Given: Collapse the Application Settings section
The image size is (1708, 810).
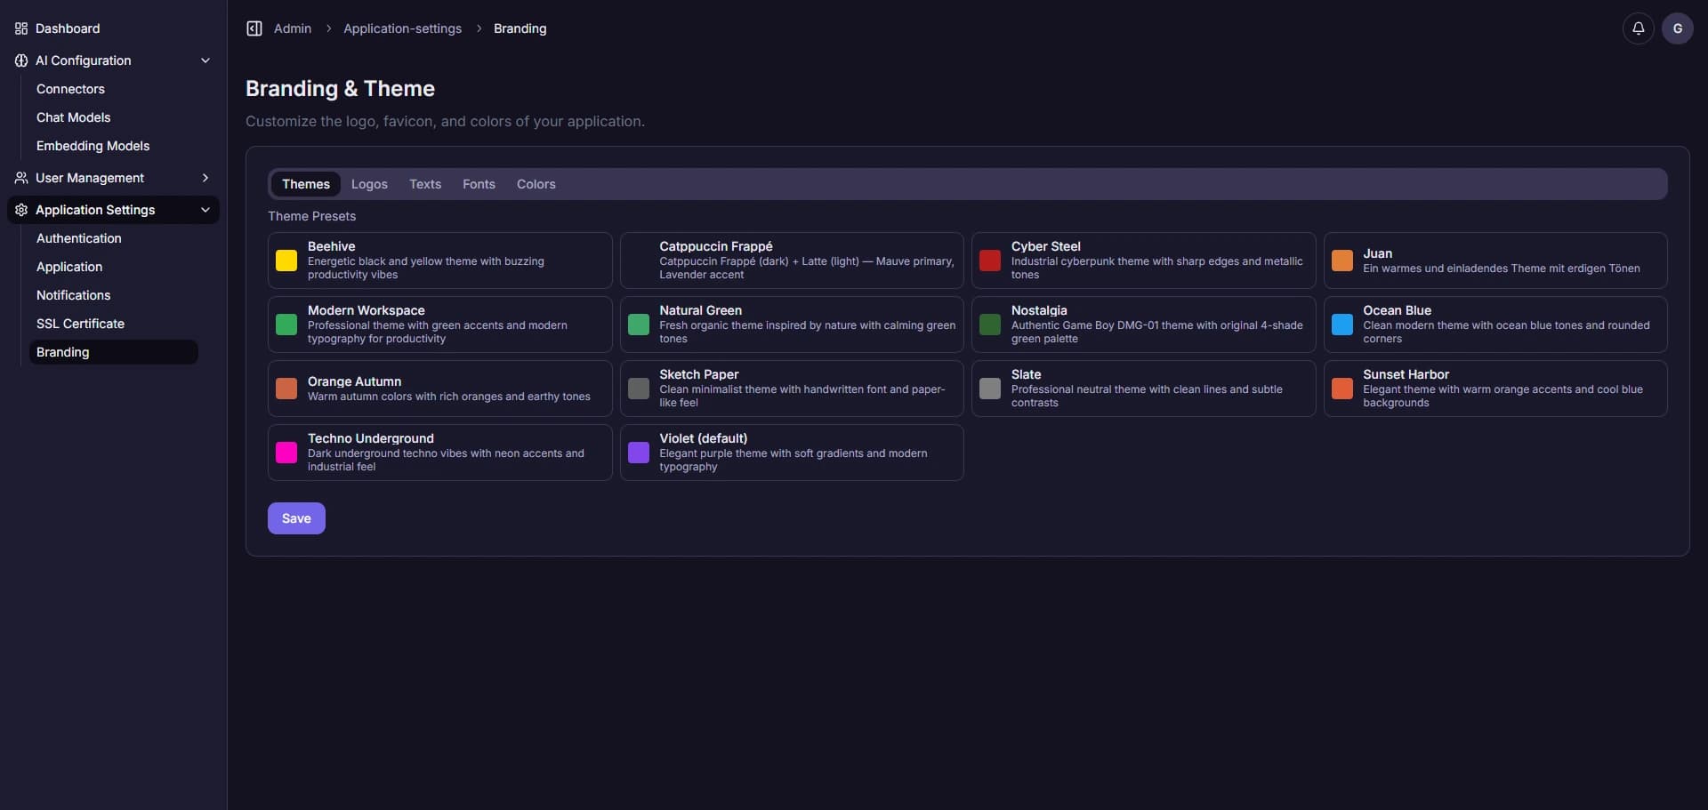Looking at the screenshot, I should (205, 210).
